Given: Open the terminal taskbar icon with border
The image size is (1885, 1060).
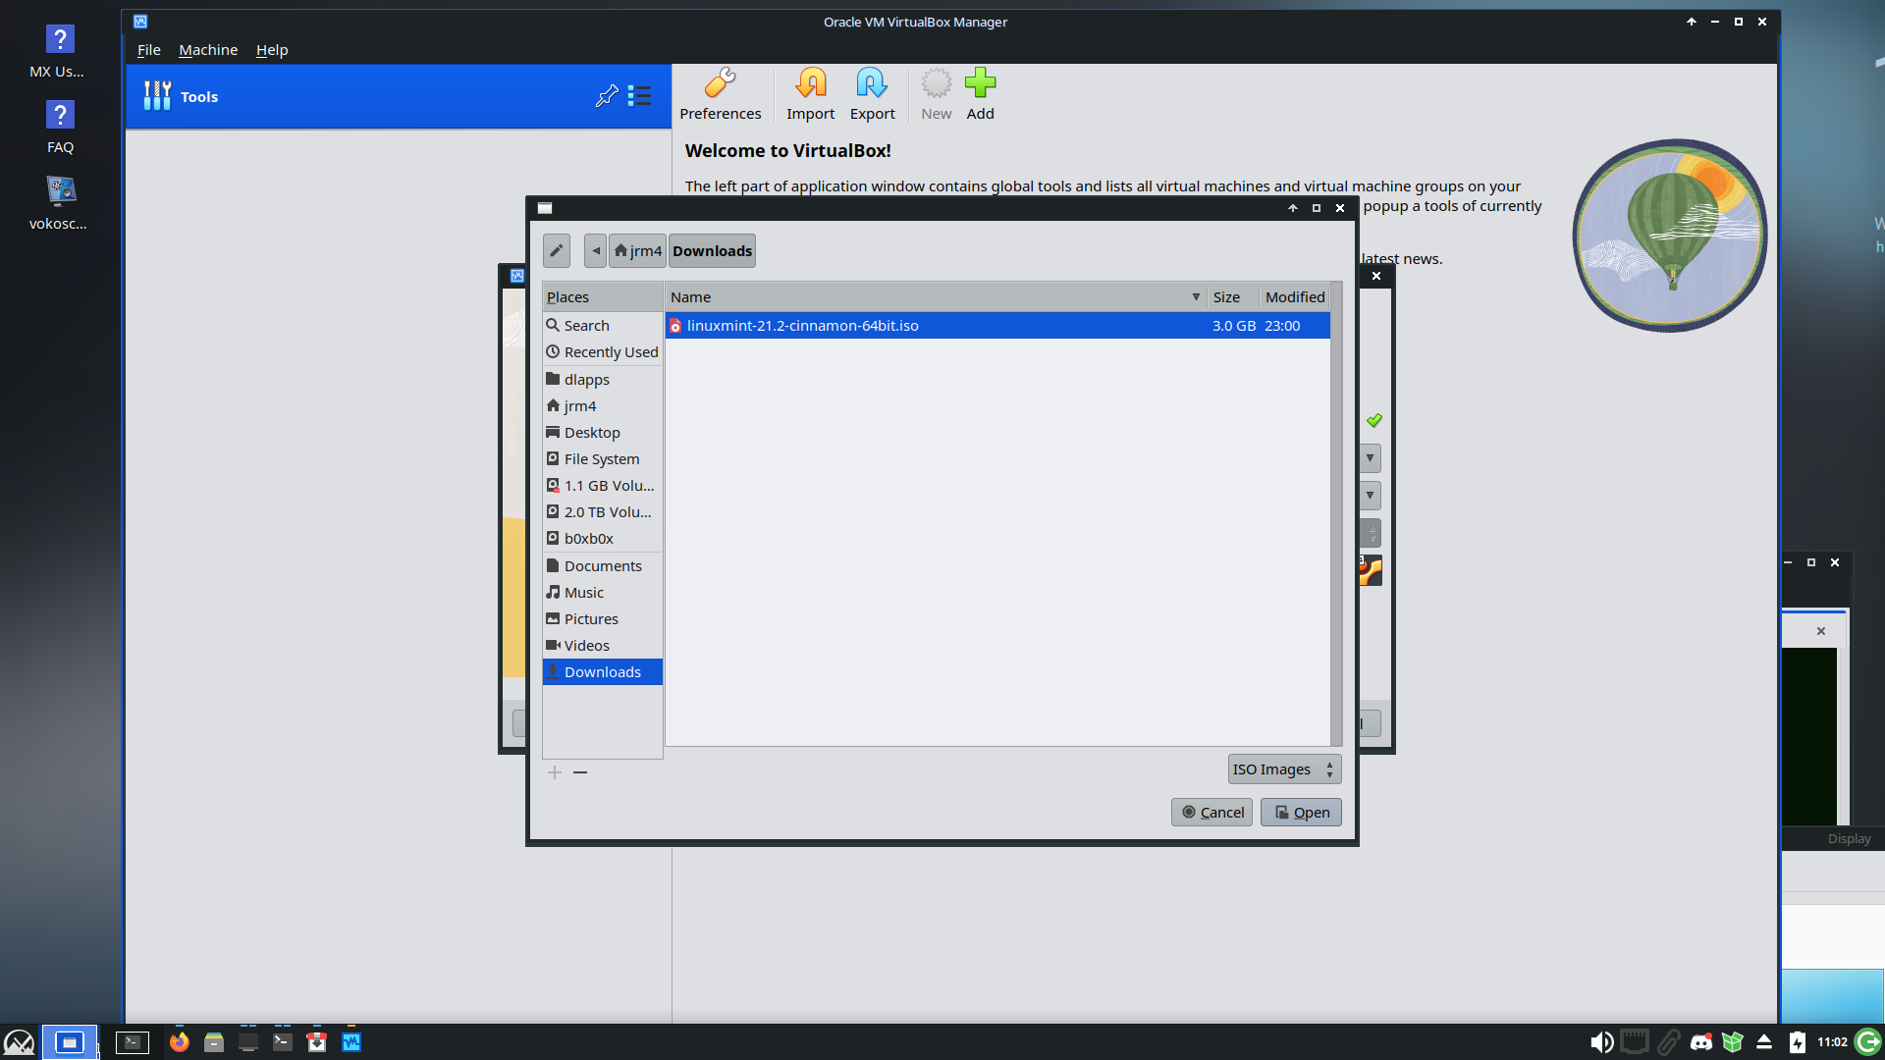Looking at the screenshot, I should coord(133,1042).
